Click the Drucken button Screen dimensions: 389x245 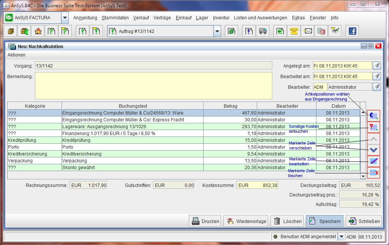pyautogui.click(x=205, y=221)
